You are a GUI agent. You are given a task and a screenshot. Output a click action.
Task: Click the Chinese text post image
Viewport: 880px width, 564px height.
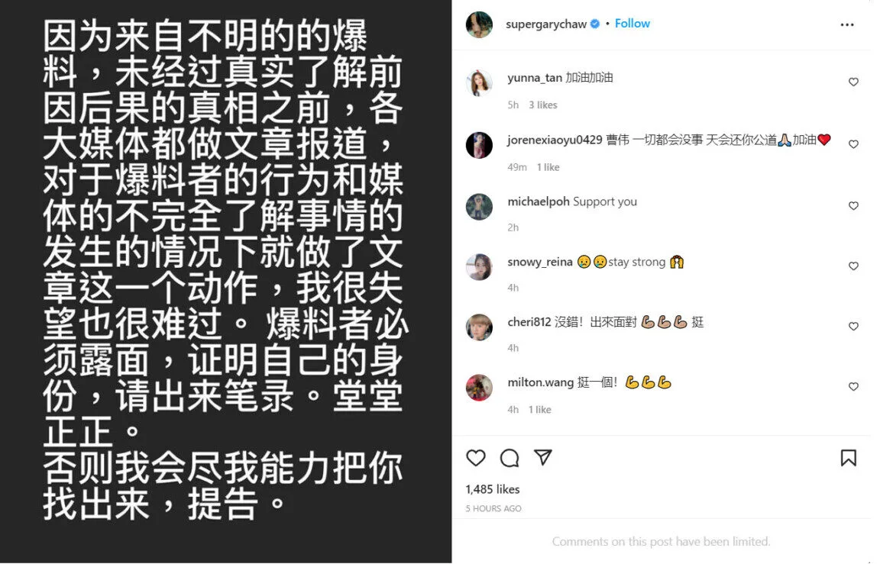[x=225, y=282]
